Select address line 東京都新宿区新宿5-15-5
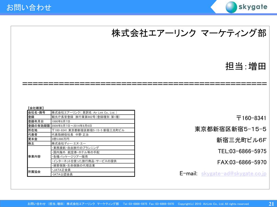Screen dimensions: 277x207 click(230, 129)
